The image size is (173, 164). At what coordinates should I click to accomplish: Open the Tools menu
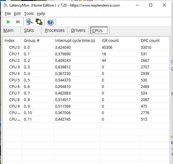(x=29, y=14)
